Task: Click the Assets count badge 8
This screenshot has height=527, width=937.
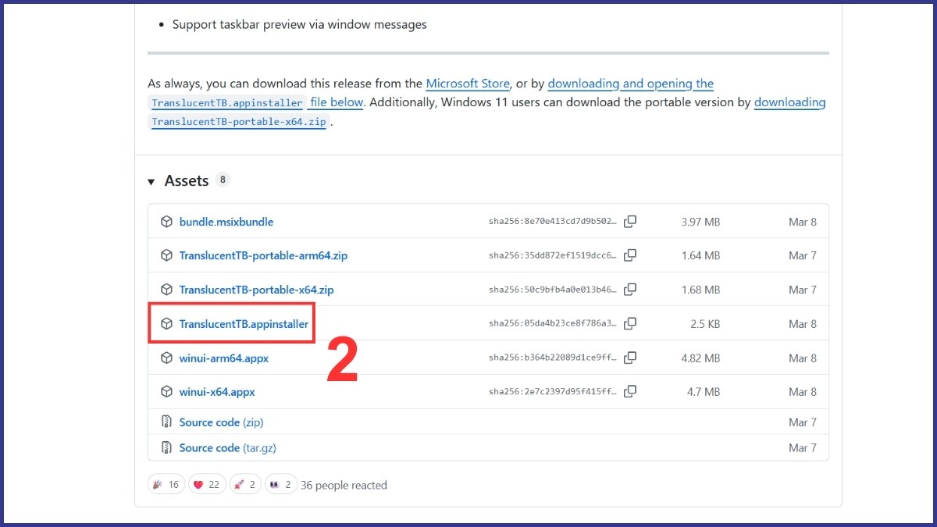Action: [223, 180]
